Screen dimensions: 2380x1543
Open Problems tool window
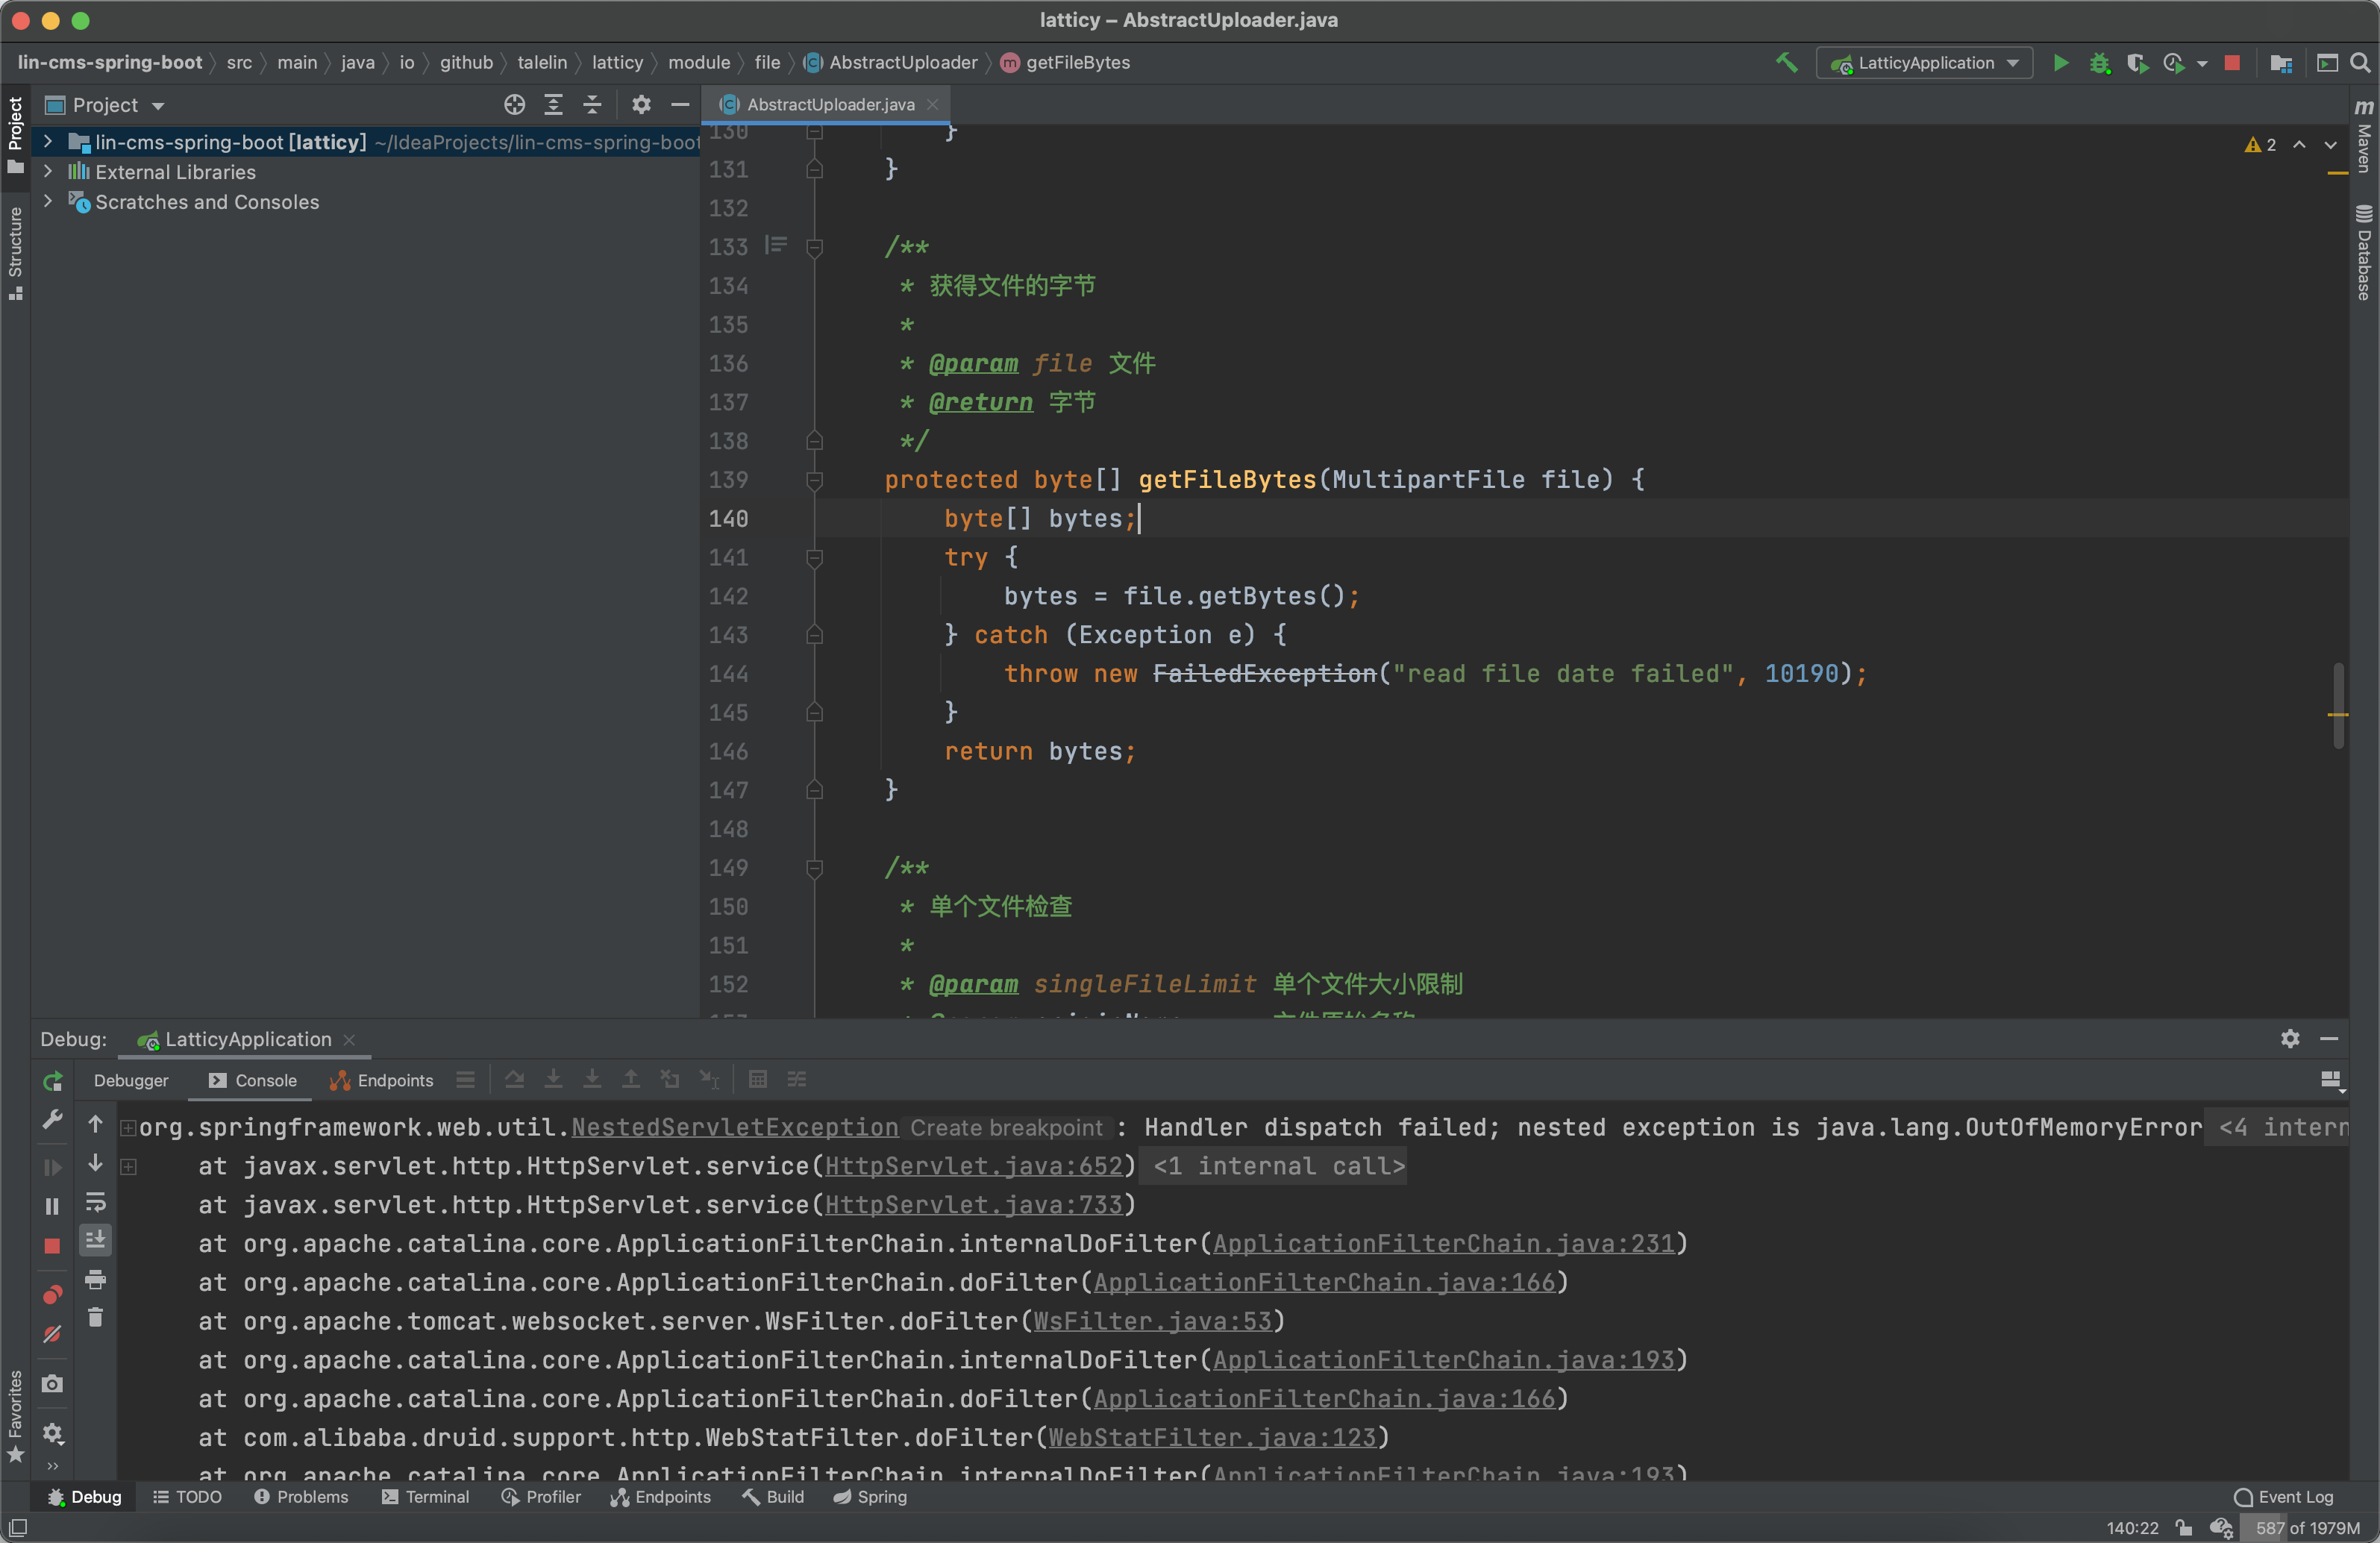coord(301,1497)
